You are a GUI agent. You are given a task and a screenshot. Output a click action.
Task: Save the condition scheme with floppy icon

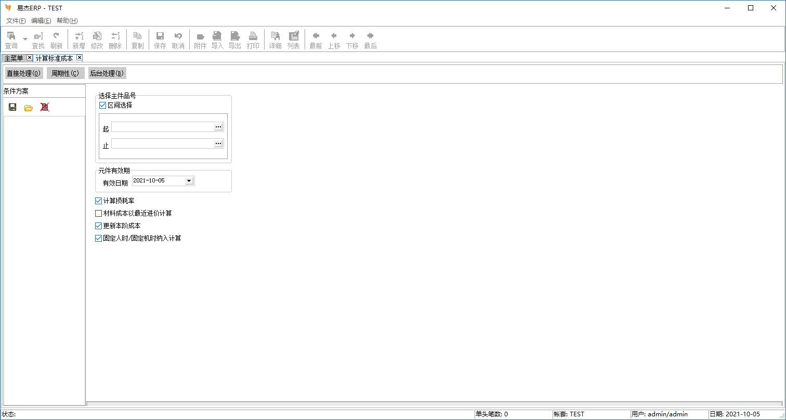coord(12,107)
